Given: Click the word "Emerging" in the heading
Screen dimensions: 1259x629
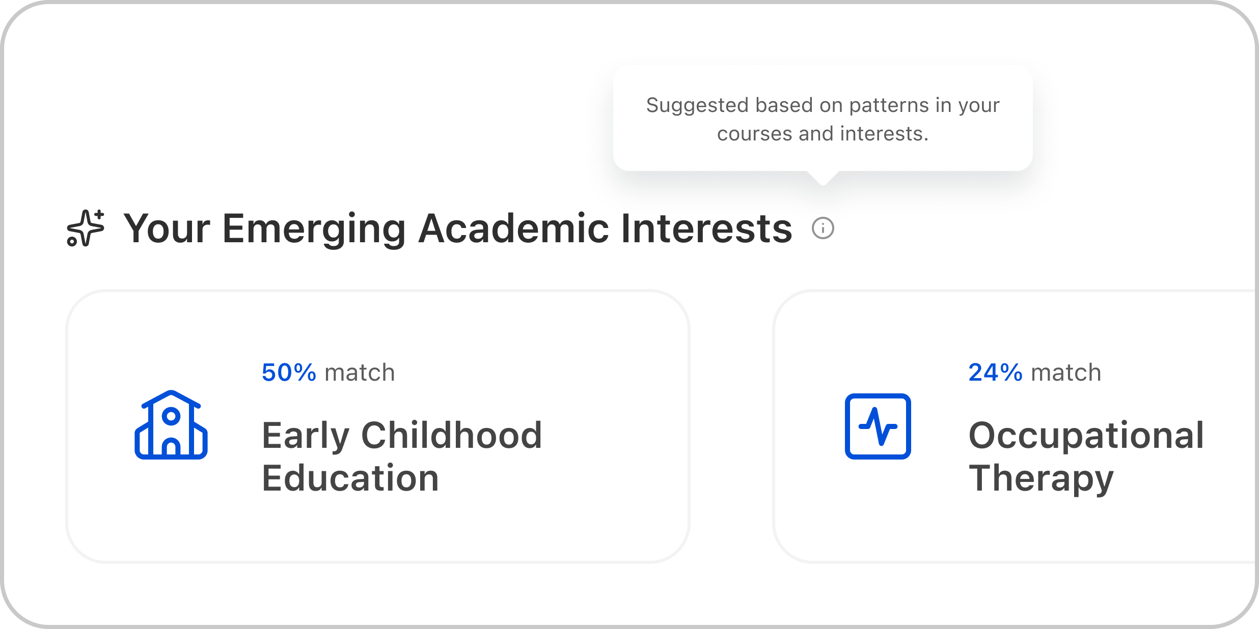Looking at the screenshot, I should pos(314,228).
